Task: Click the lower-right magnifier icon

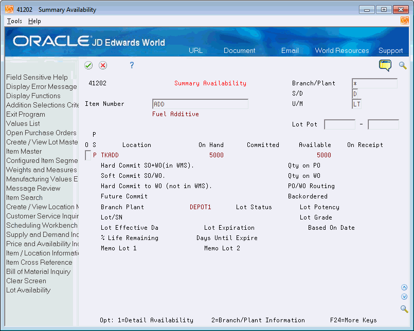Action: click(x=404, y=308)
